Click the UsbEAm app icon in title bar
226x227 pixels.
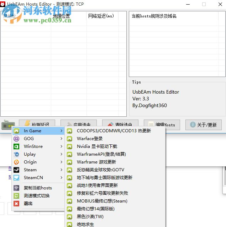pyautogui.click(x=2, y=4)
